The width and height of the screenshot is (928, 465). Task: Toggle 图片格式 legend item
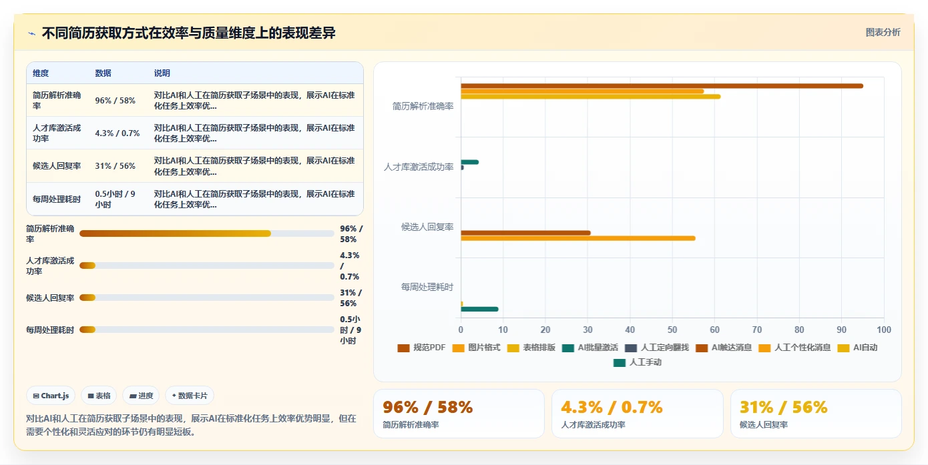pos(476,348)
